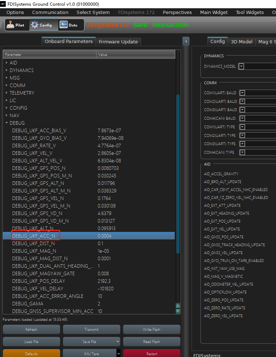Collapse the DEBUG parameter group

[x=6, y=123]
